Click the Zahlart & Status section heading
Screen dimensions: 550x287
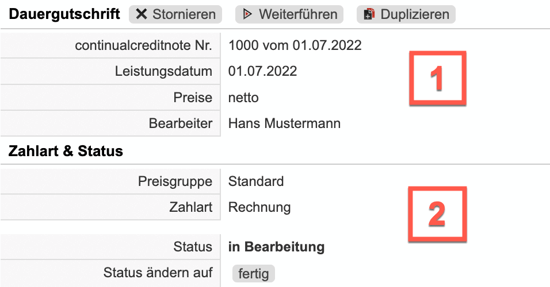(x=66, y=152)
